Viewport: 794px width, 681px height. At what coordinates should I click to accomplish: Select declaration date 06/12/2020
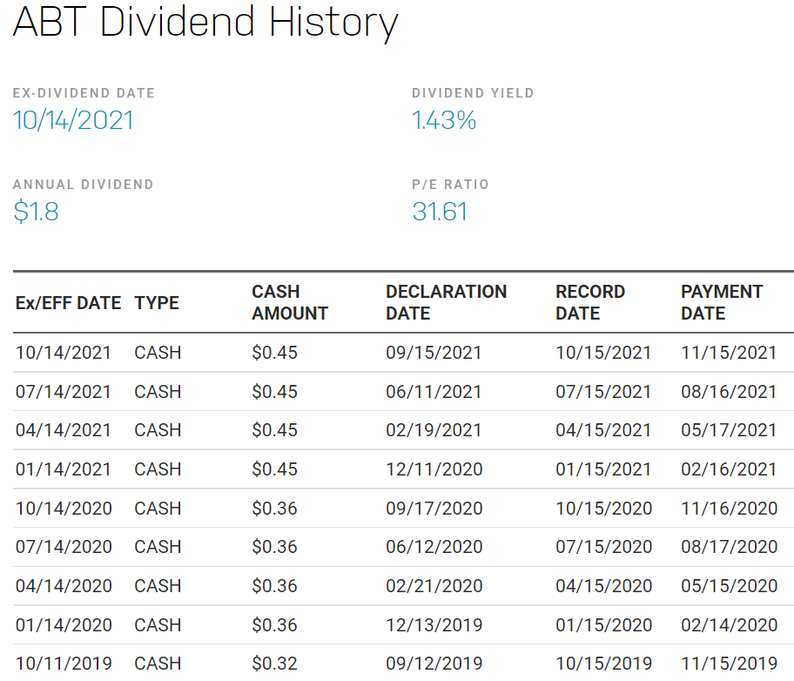point(434,547)
